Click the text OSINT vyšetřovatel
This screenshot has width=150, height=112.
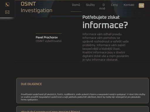tap(49, 41)
